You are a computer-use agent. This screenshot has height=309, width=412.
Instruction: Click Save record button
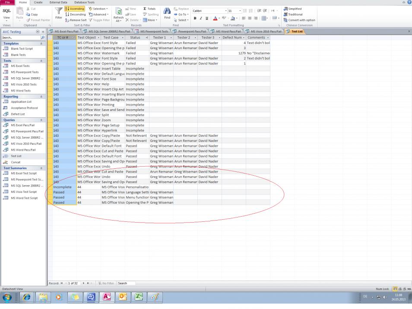pyautogui.click(x=131, y=14)
